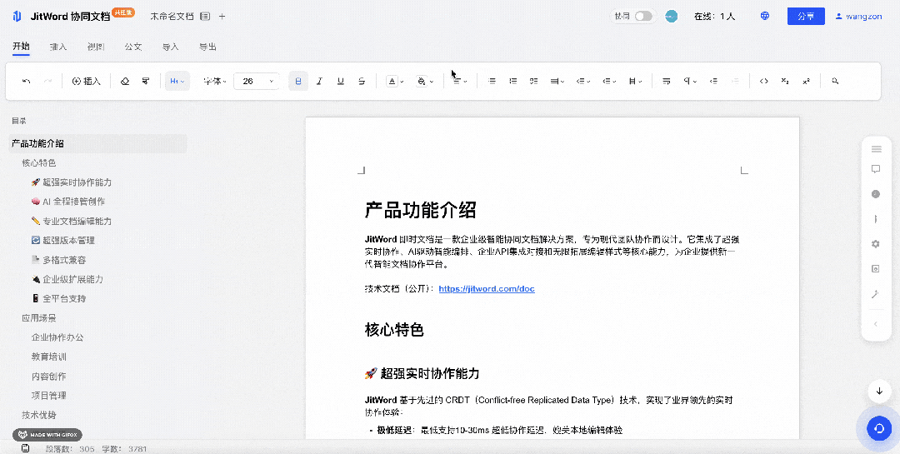The height and width of the screenshot is (454, 900).
Task: Switch to the 导入 tab
Action: click(x=171, y=47)
